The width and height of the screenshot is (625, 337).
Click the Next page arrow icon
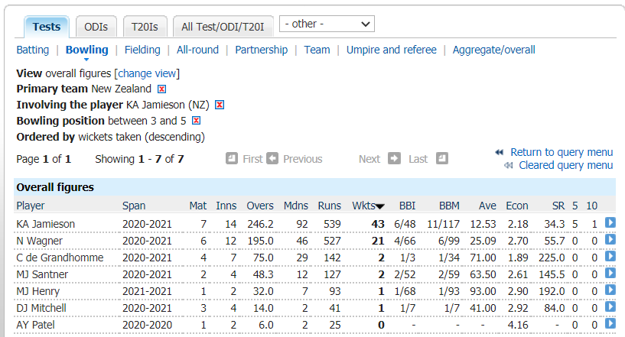click(x=394, y=159)
